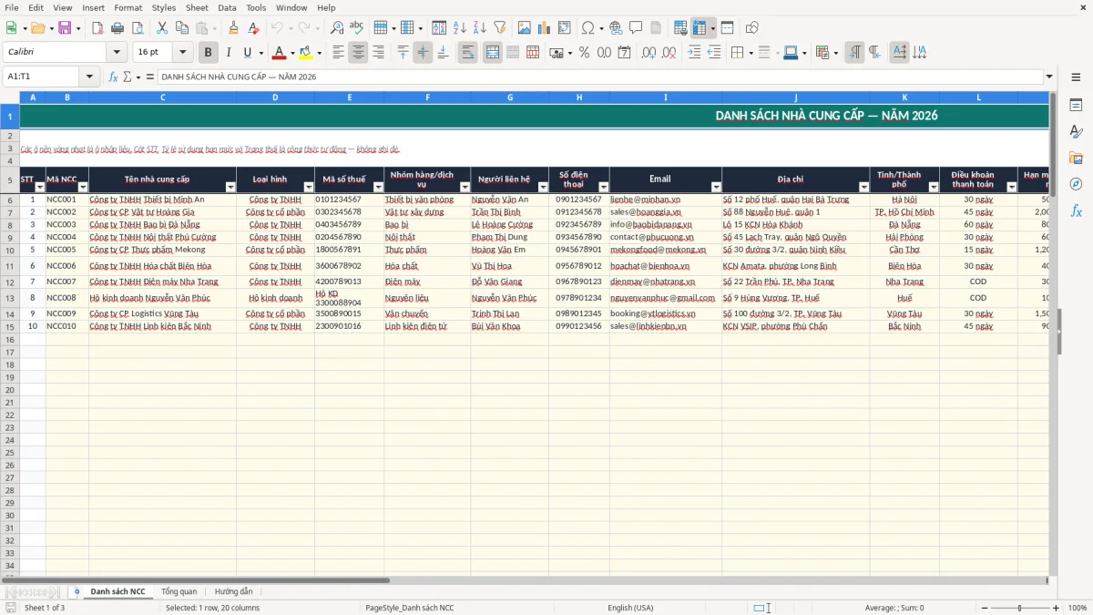This screenshot has width=1093, height=615.
Task: Open the File menu
Action: [x=11, y=7]
